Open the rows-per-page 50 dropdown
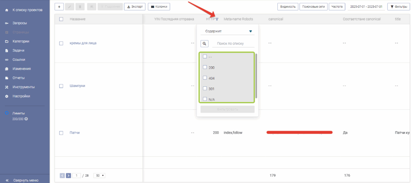 click(99, 175)
